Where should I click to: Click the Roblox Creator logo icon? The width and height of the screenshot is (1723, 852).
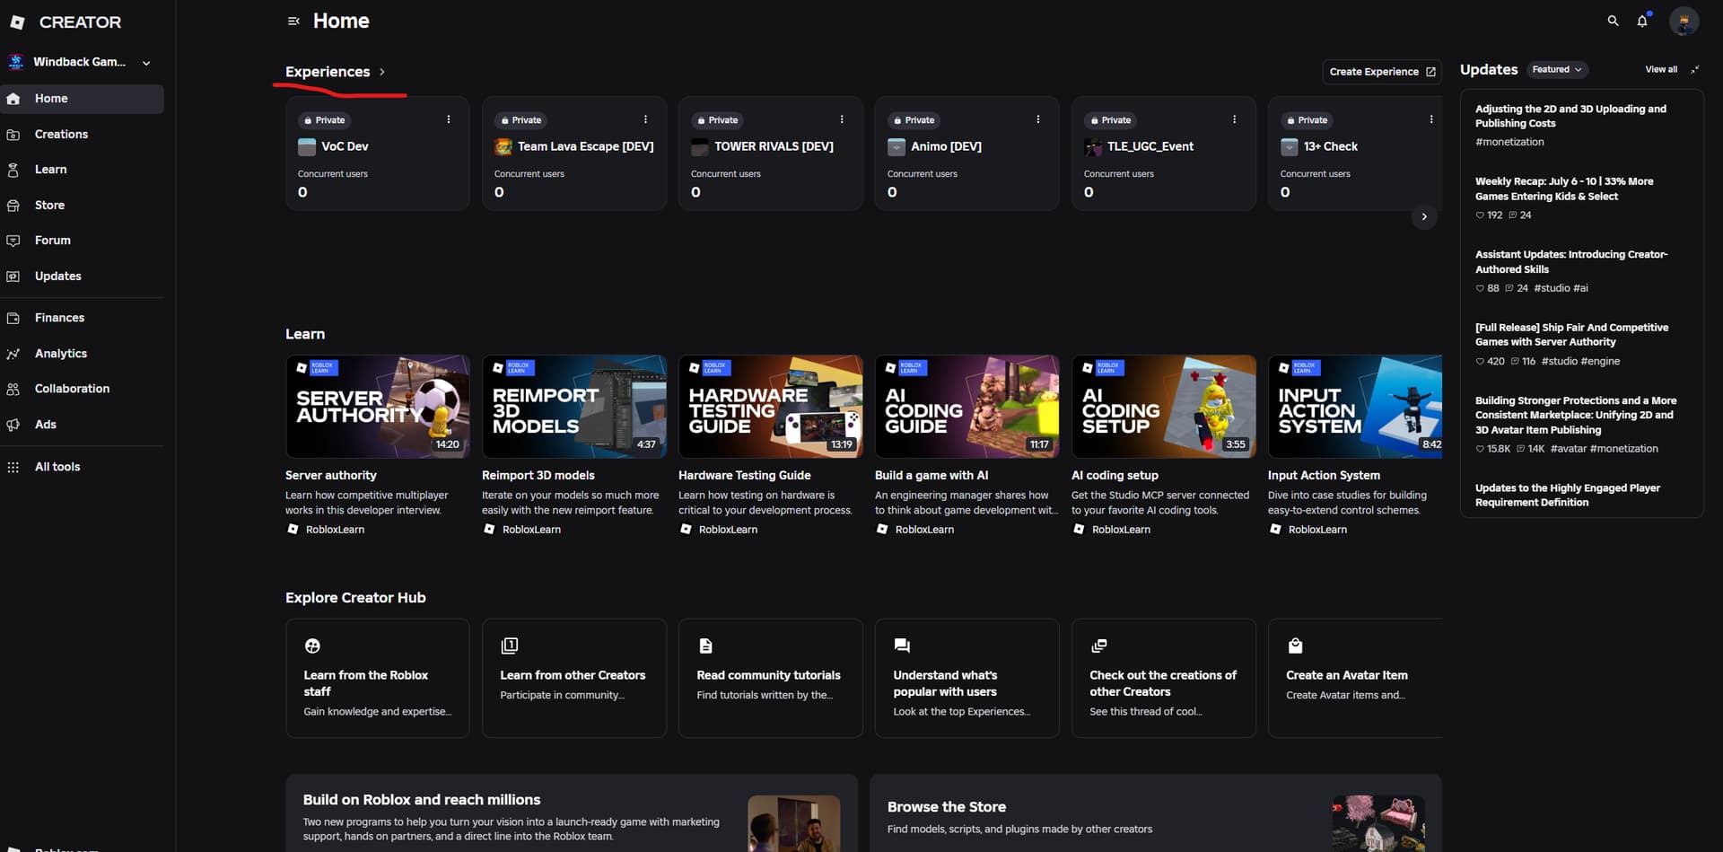[x=17, y=22]
